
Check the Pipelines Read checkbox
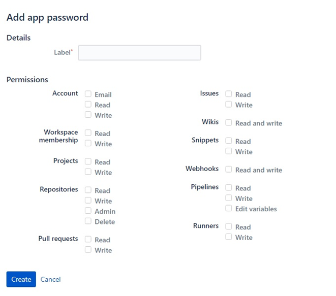pyautogui.click(x=229, y=187)
